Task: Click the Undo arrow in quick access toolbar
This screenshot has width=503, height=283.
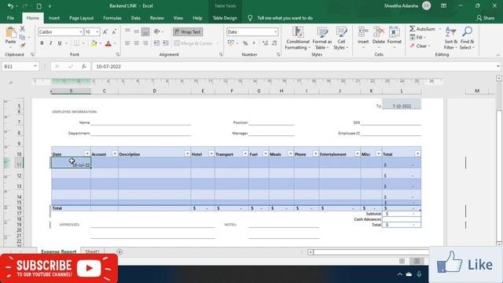Action: pos(10,6)
